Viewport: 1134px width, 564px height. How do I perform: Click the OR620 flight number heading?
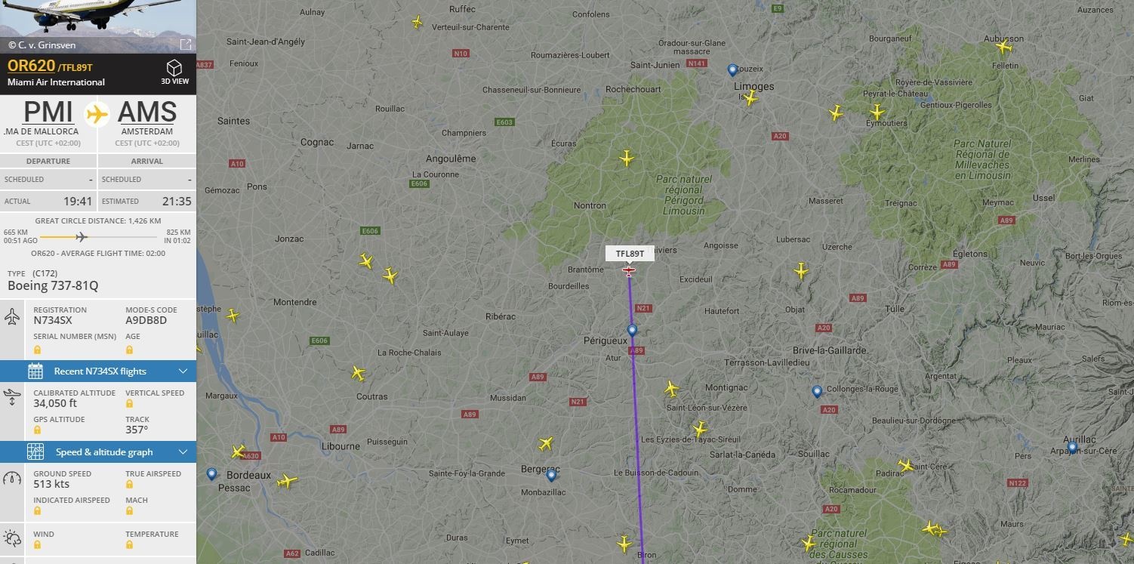(32, 66)
